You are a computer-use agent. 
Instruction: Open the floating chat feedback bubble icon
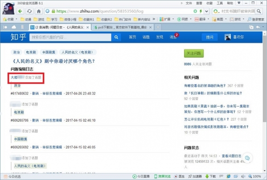[247, 158]
